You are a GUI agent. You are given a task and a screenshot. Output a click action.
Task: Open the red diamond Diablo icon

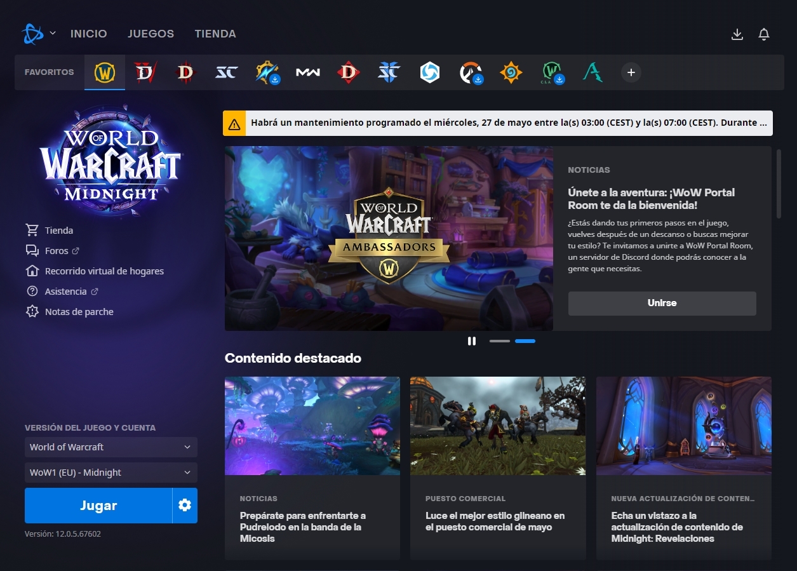pyautogui.click(x=348, y=72)
